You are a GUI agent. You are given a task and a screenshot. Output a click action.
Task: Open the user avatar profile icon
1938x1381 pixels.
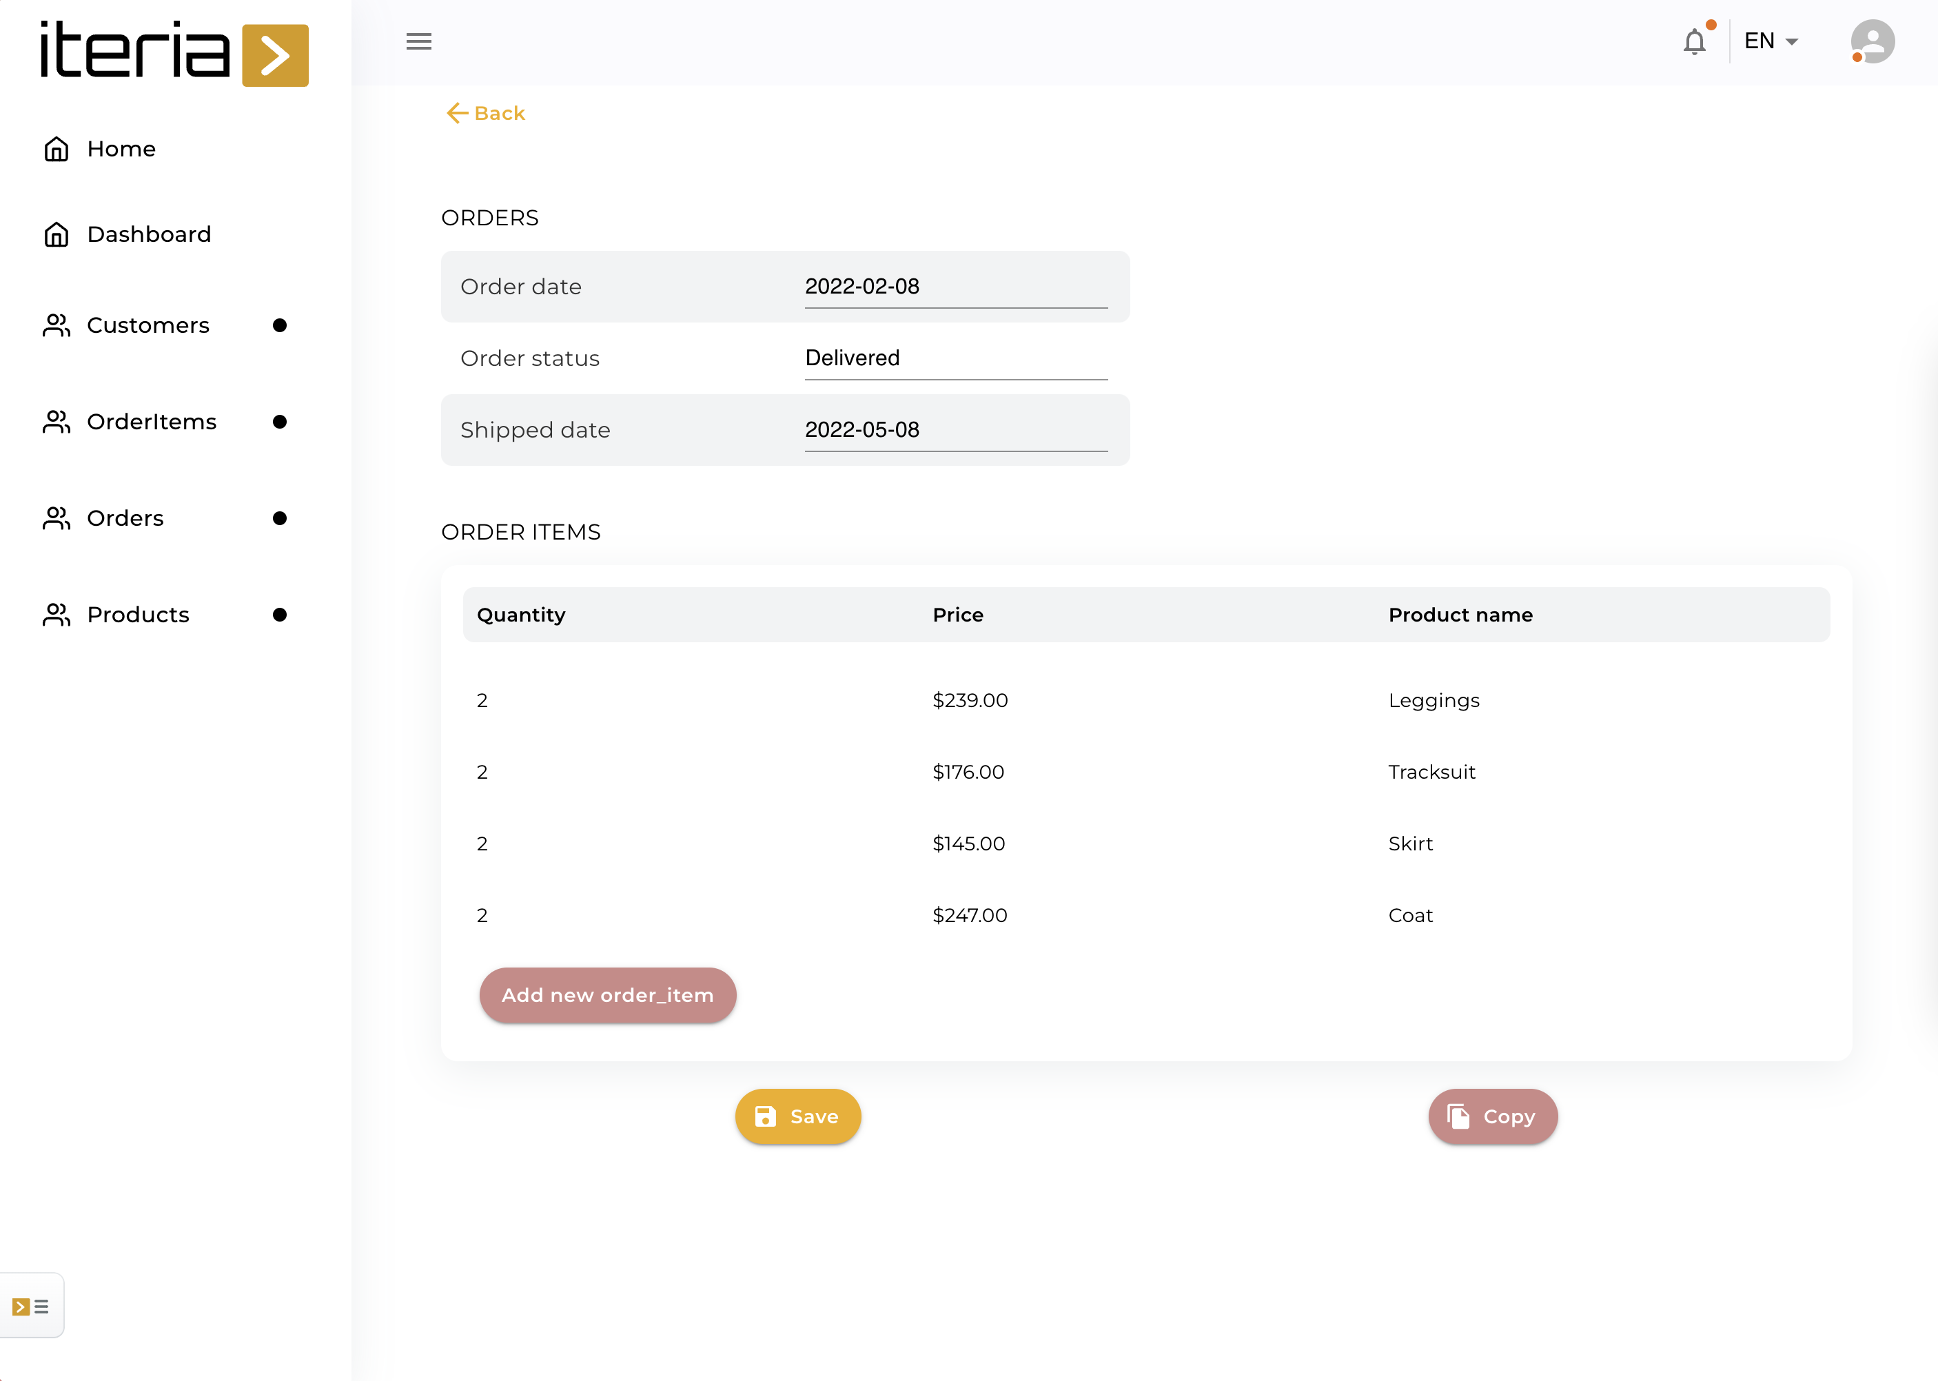[1872, 41]
